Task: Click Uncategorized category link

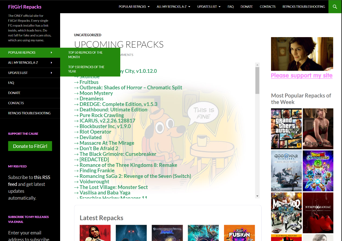Action: tap(87, 35)
